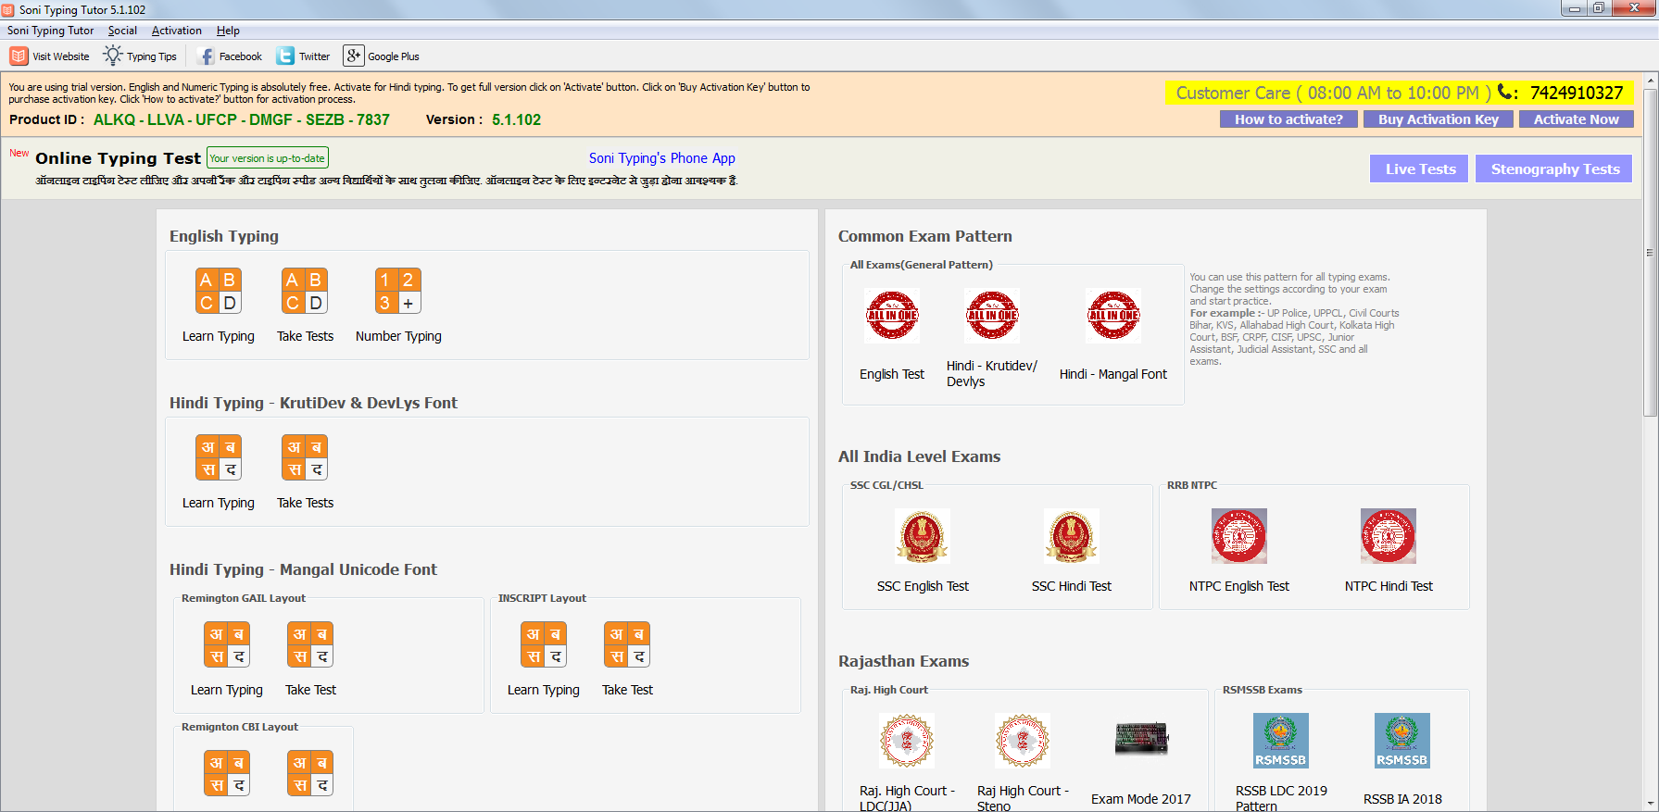1659x812 pixels.
Task: Open INSCRIPT Layout Take Test icon
Action: 627,644
